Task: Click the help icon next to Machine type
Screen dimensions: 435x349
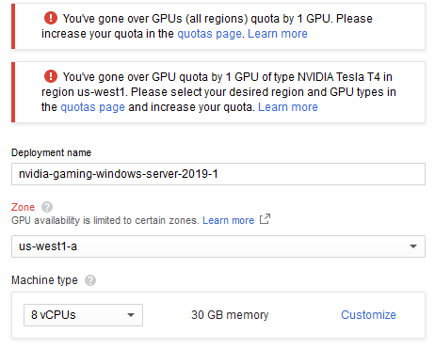Action: [x=90, y=280]
